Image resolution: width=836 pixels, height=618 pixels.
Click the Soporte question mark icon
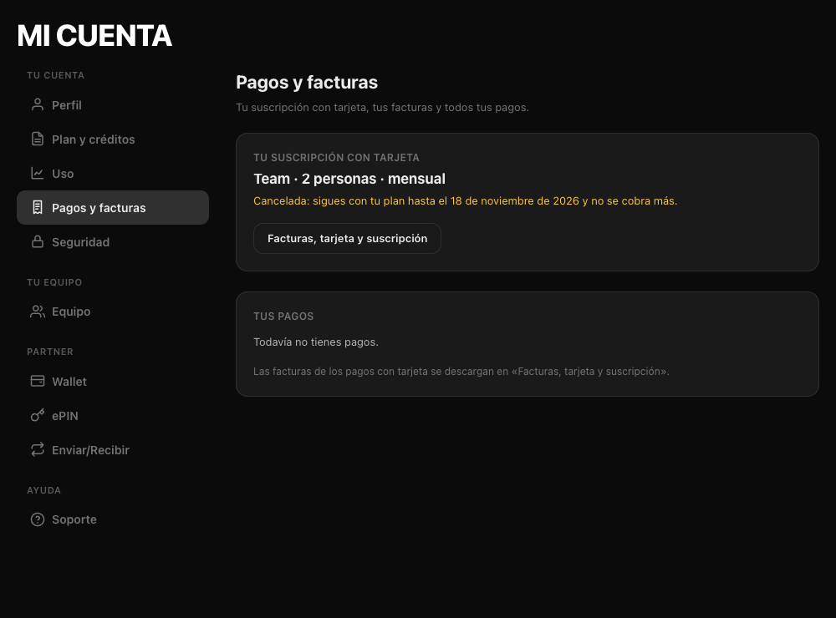[38, 519]
